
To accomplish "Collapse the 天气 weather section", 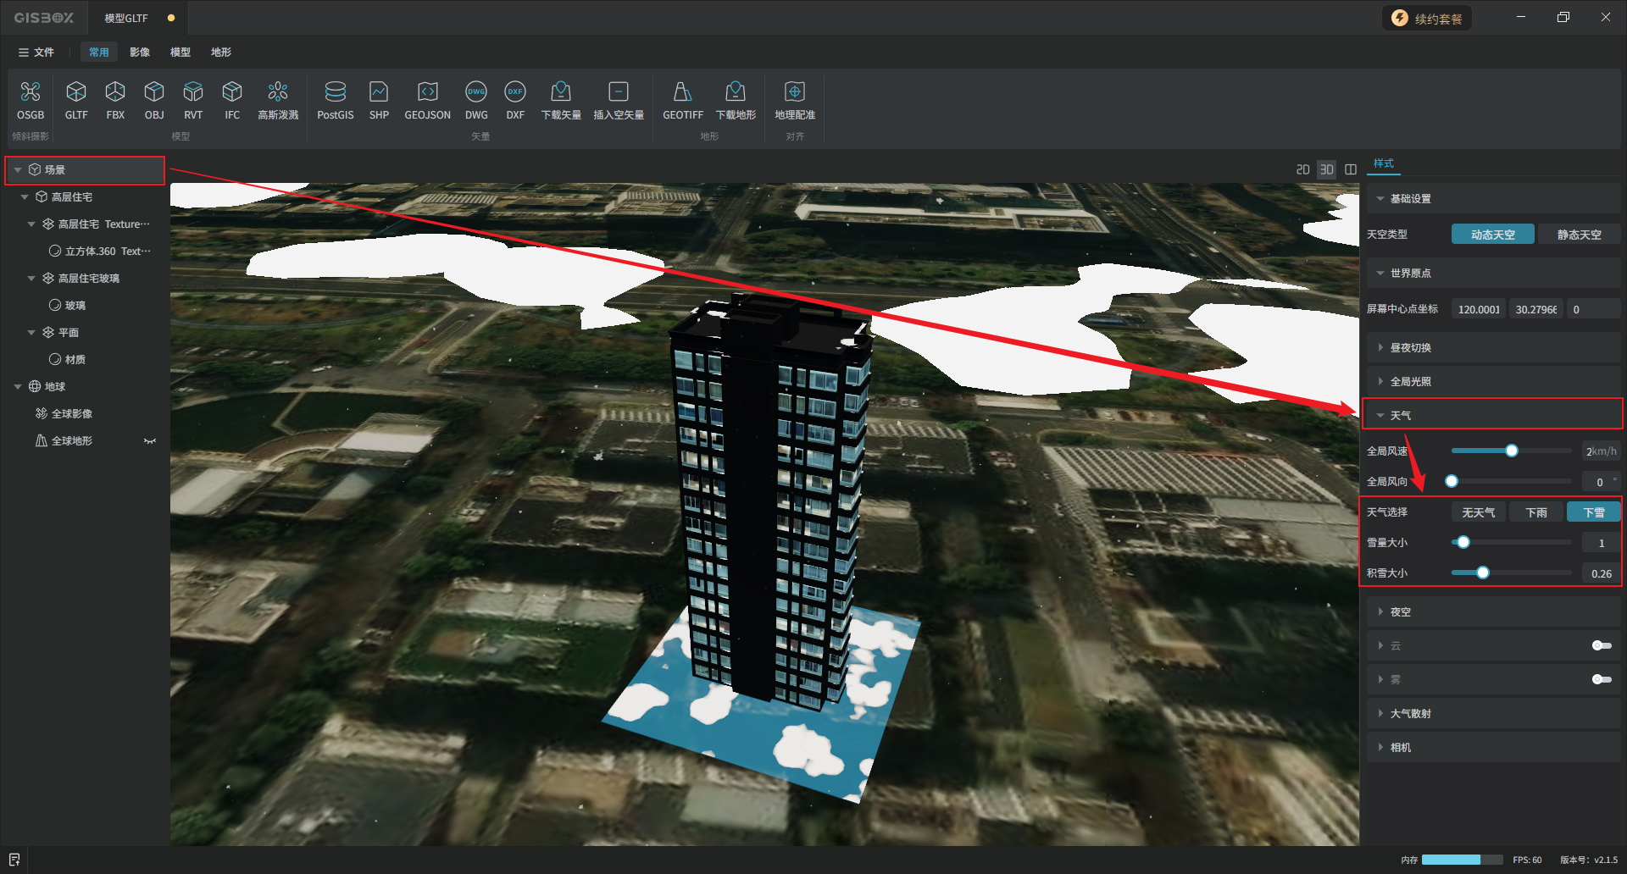I will coord(1381,416).
